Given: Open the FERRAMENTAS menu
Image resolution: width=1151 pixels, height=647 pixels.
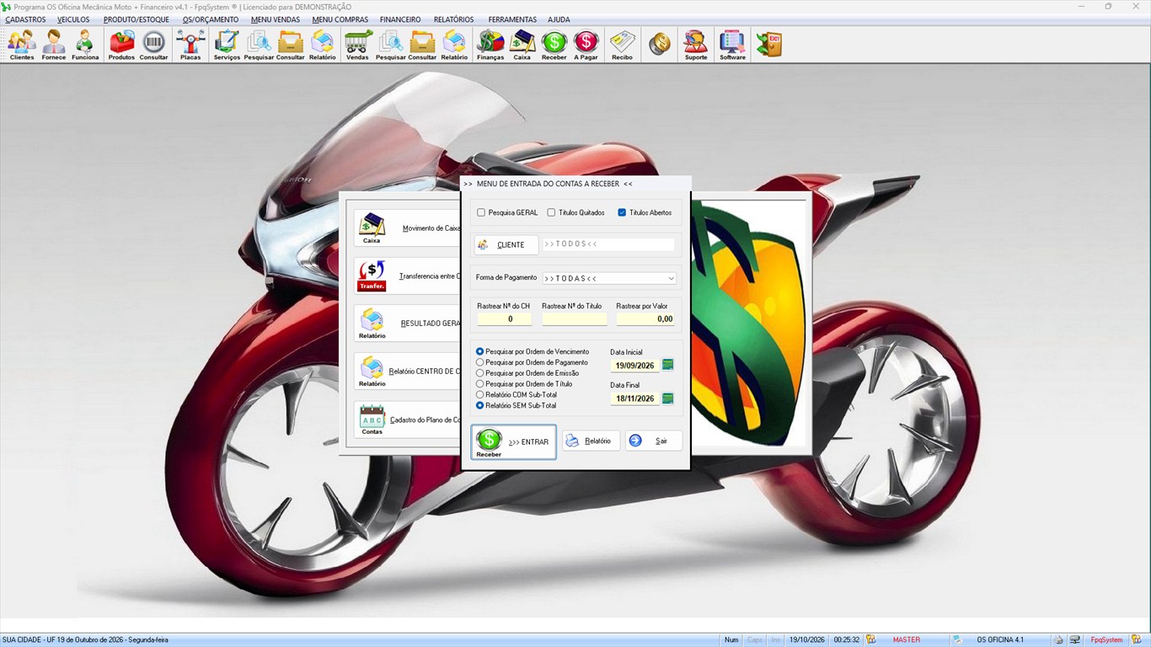Looking at the screenshot, I should click(x=512, y=19).
